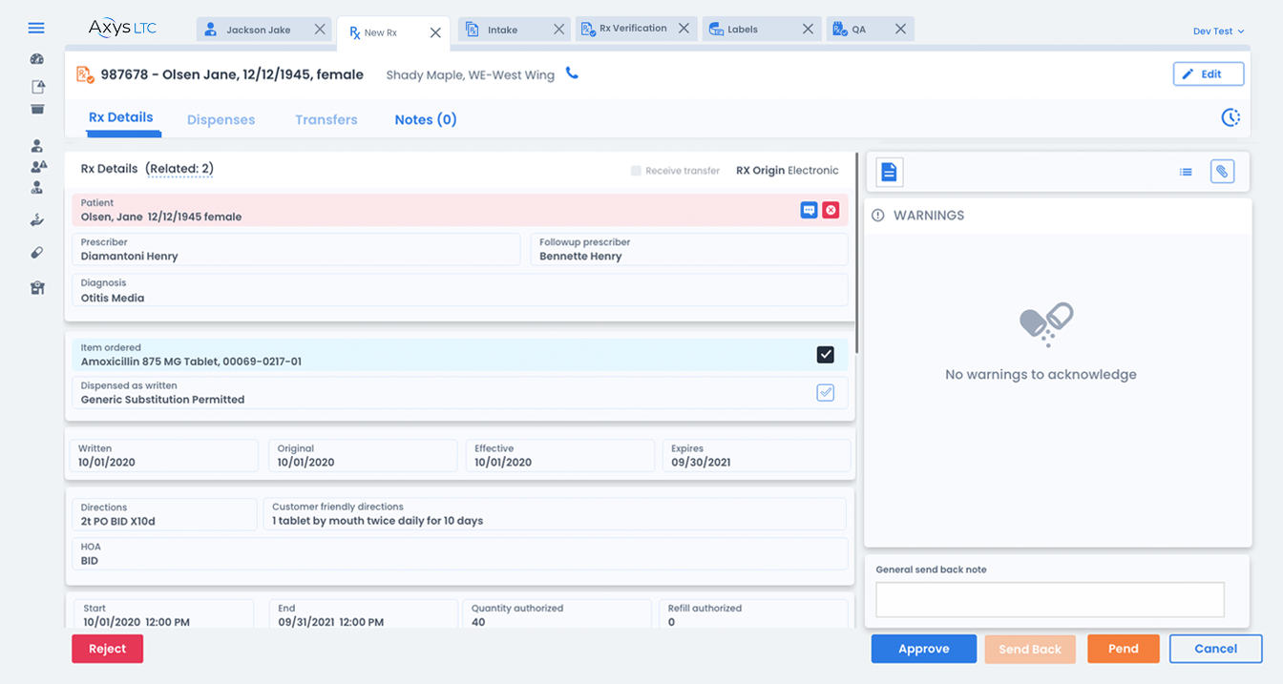Viewport: 1283px width, 684px height.
Task: Click the Followup prescriber field Bennette Henry
Action: click(689, 249)
